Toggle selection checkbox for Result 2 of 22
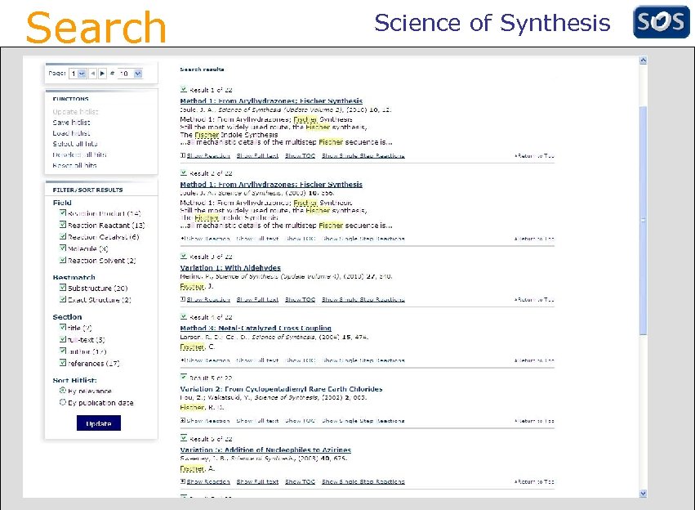 (184, 172)
